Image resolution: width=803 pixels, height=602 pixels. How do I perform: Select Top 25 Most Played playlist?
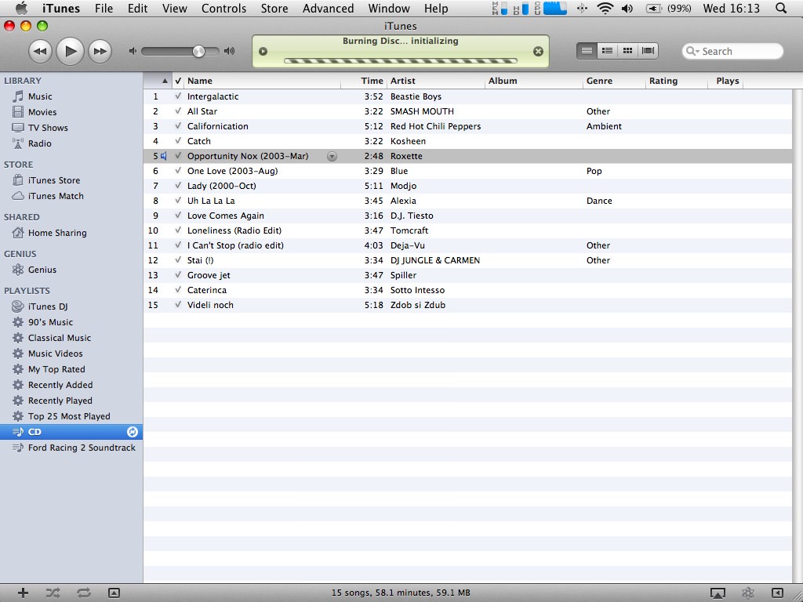point(69,416)
